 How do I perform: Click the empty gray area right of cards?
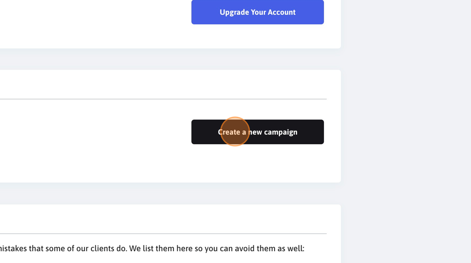[x=405, y=131]
